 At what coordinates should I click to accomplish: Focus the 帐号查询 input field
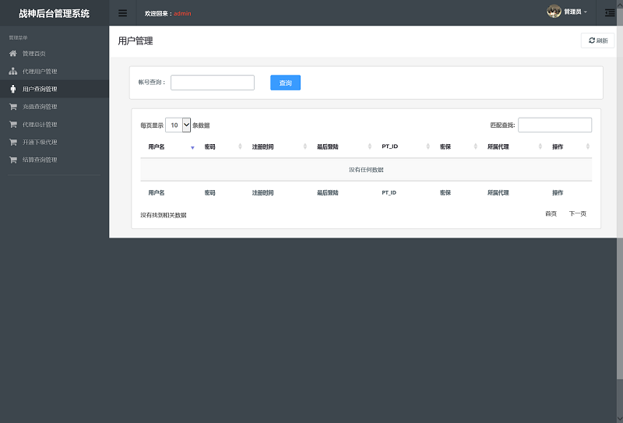(213, 83)
